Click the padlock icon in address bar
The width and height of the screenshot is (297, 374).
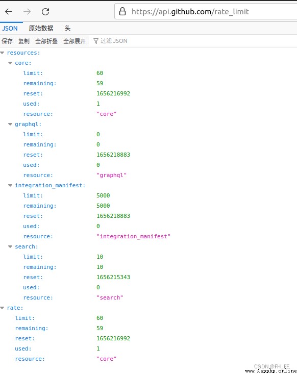coord(122,11)
